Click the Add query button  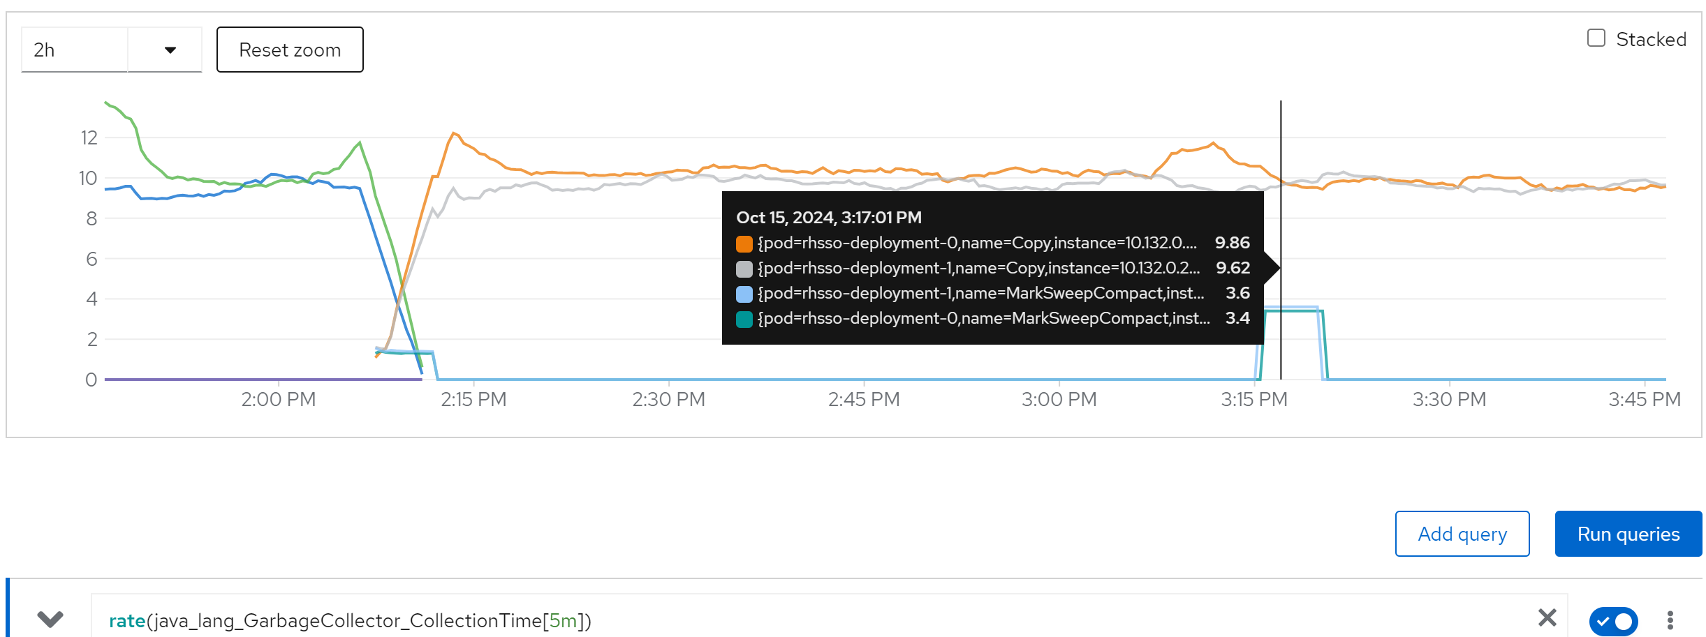1462,534
